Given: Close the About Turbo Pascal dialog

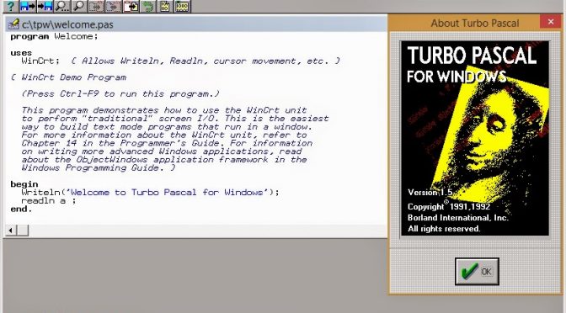Looking at the screenshot, I should (x=551, y=22).
